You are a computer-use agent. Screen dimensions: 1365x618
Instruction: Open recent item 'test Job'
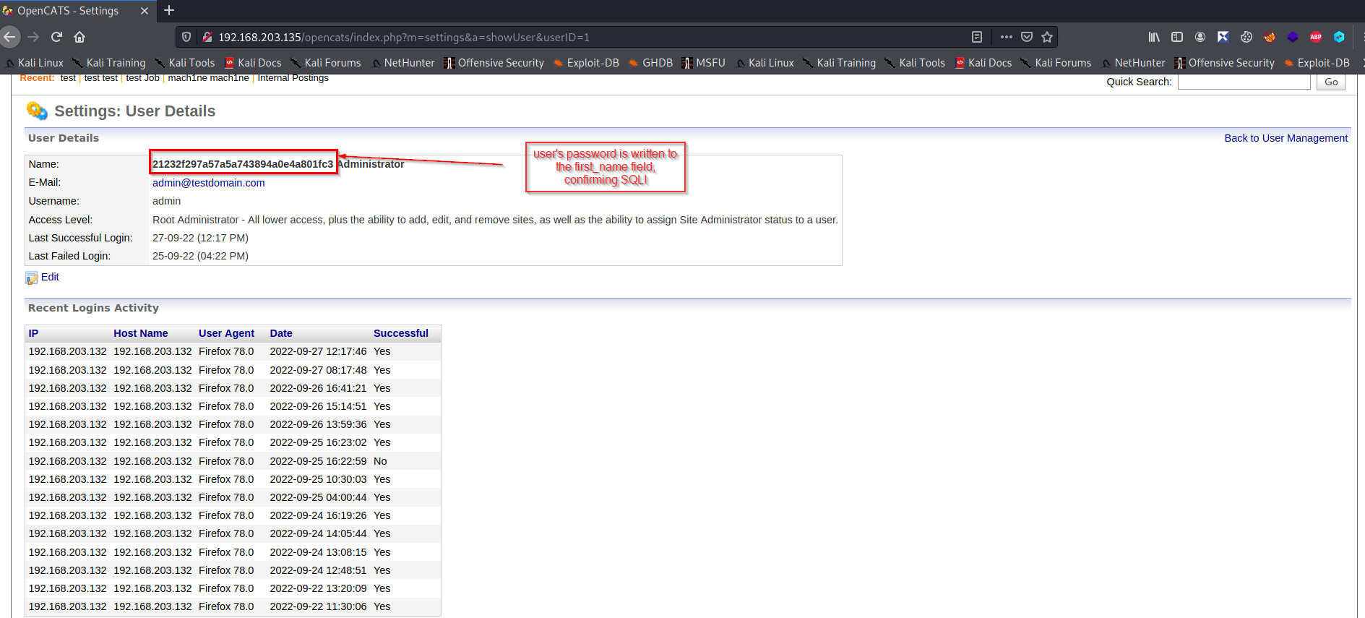click(x=142, y=77)
